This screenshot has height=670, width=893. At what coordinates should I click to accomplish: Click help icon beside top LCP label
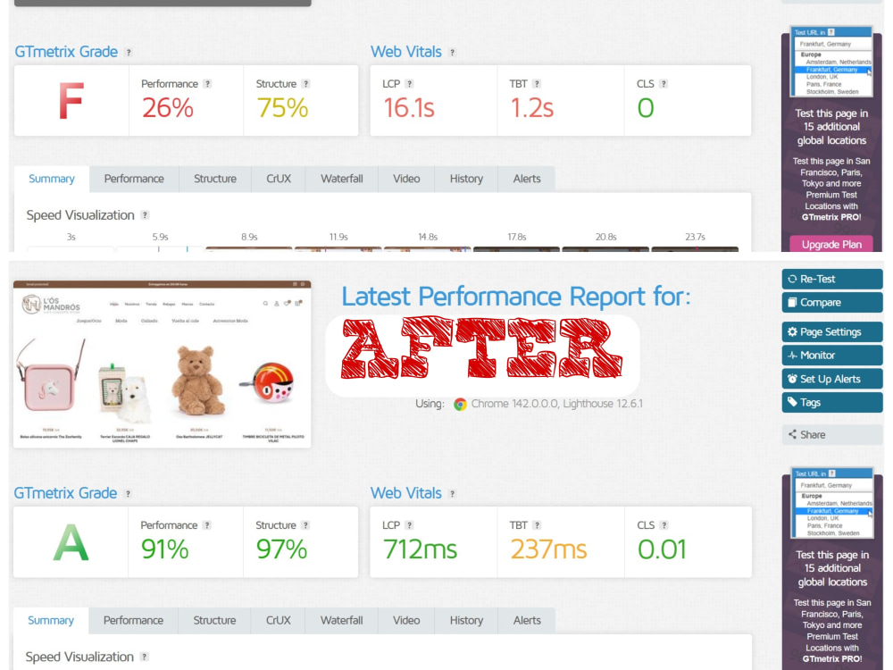click(x=409, y=84)
